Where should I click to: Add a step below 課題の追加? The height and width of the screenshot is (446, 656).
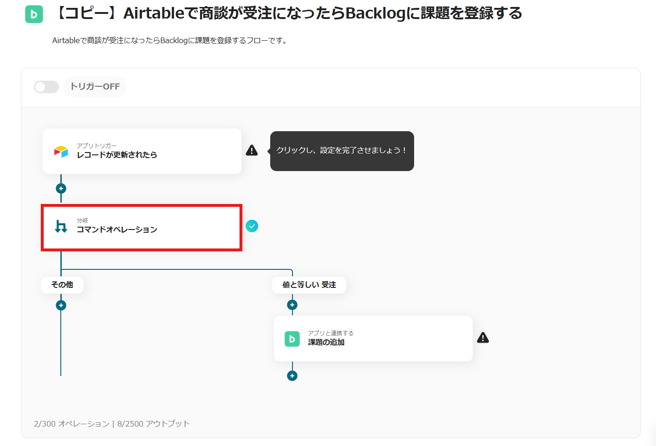tap(292, 376)
